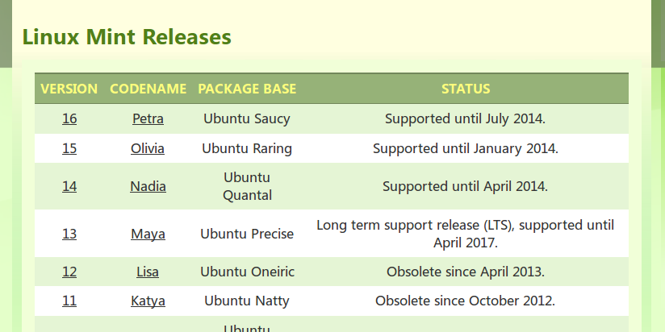665x332 pixels.
Task: Click the 'Obsolete since April 2013' status
Action: click(x=465, y=272)
